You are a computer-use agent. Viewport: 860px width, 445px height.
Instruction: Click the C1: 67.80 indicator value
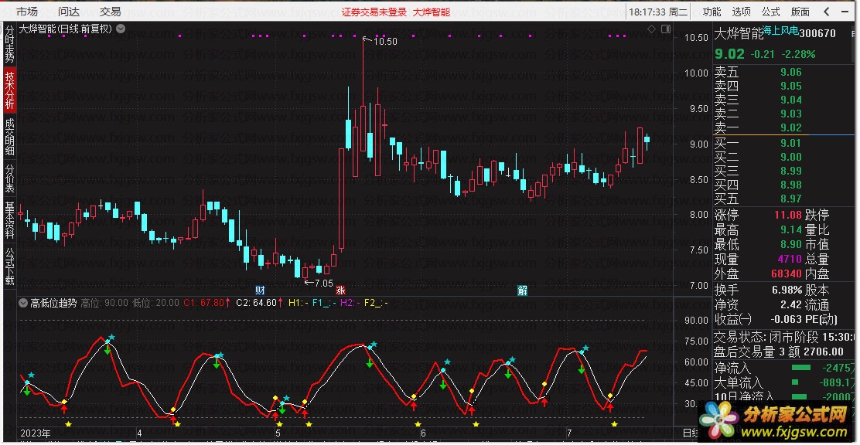(x=206, y=303)
